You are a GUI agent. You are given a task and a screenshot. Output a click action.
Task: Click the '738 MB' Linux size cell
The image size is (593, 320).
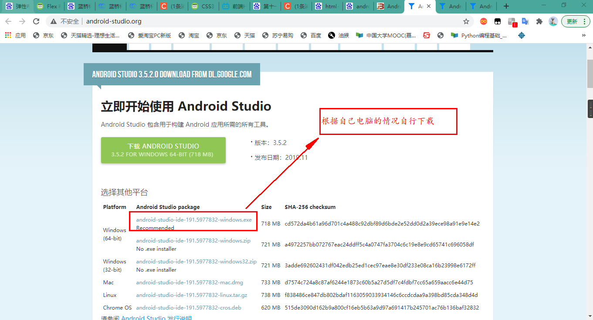[271, 295]
